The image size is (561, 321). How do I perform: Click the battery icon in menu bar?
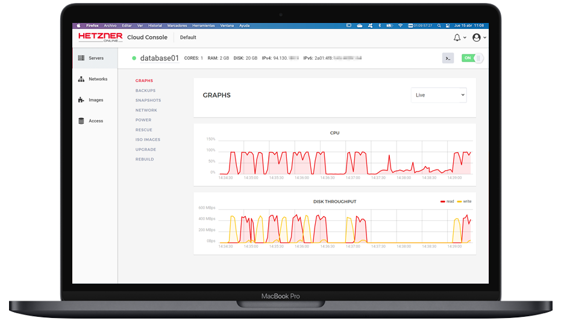[x=389, y=25]
